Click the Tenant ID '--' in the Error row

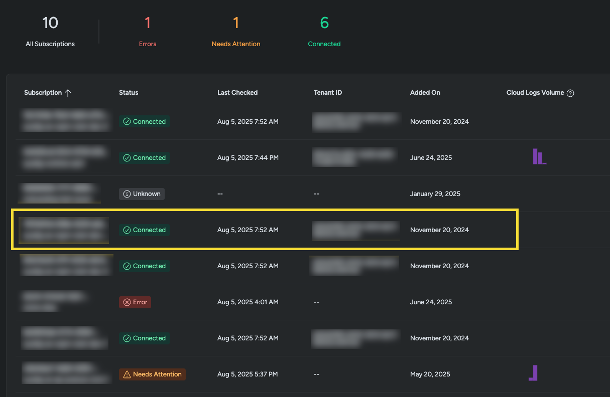[x=316, y=302]
